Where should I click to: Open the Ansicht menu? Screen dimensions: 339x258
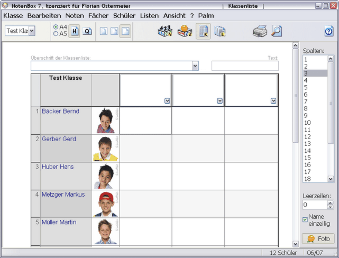[174, 16]
